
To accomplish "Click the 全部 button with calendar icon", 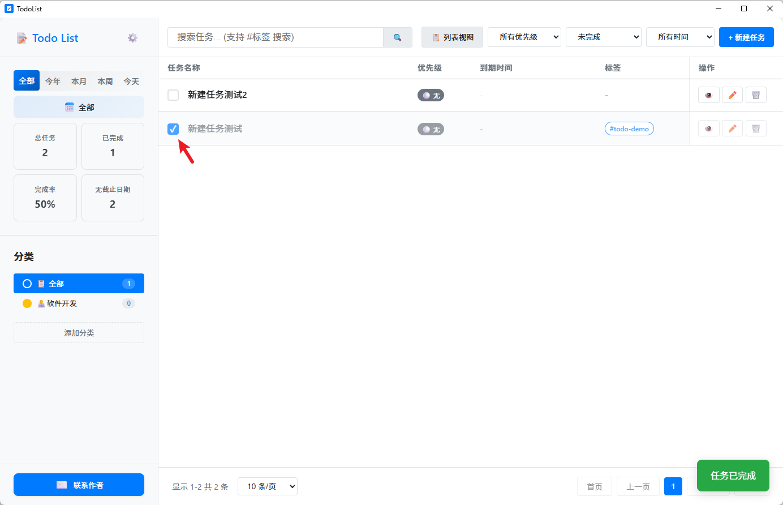I will 79,107.
